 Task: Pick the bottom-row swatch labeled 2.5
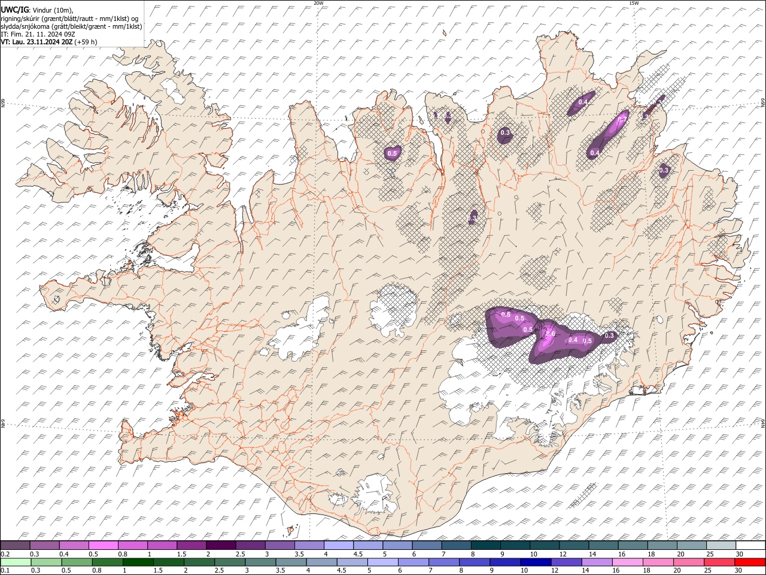pos(230,562)
